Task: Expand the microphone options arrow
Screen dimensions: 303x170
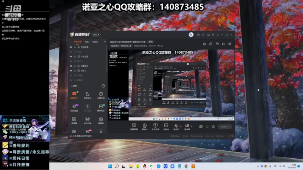Action: click(181, 126)
